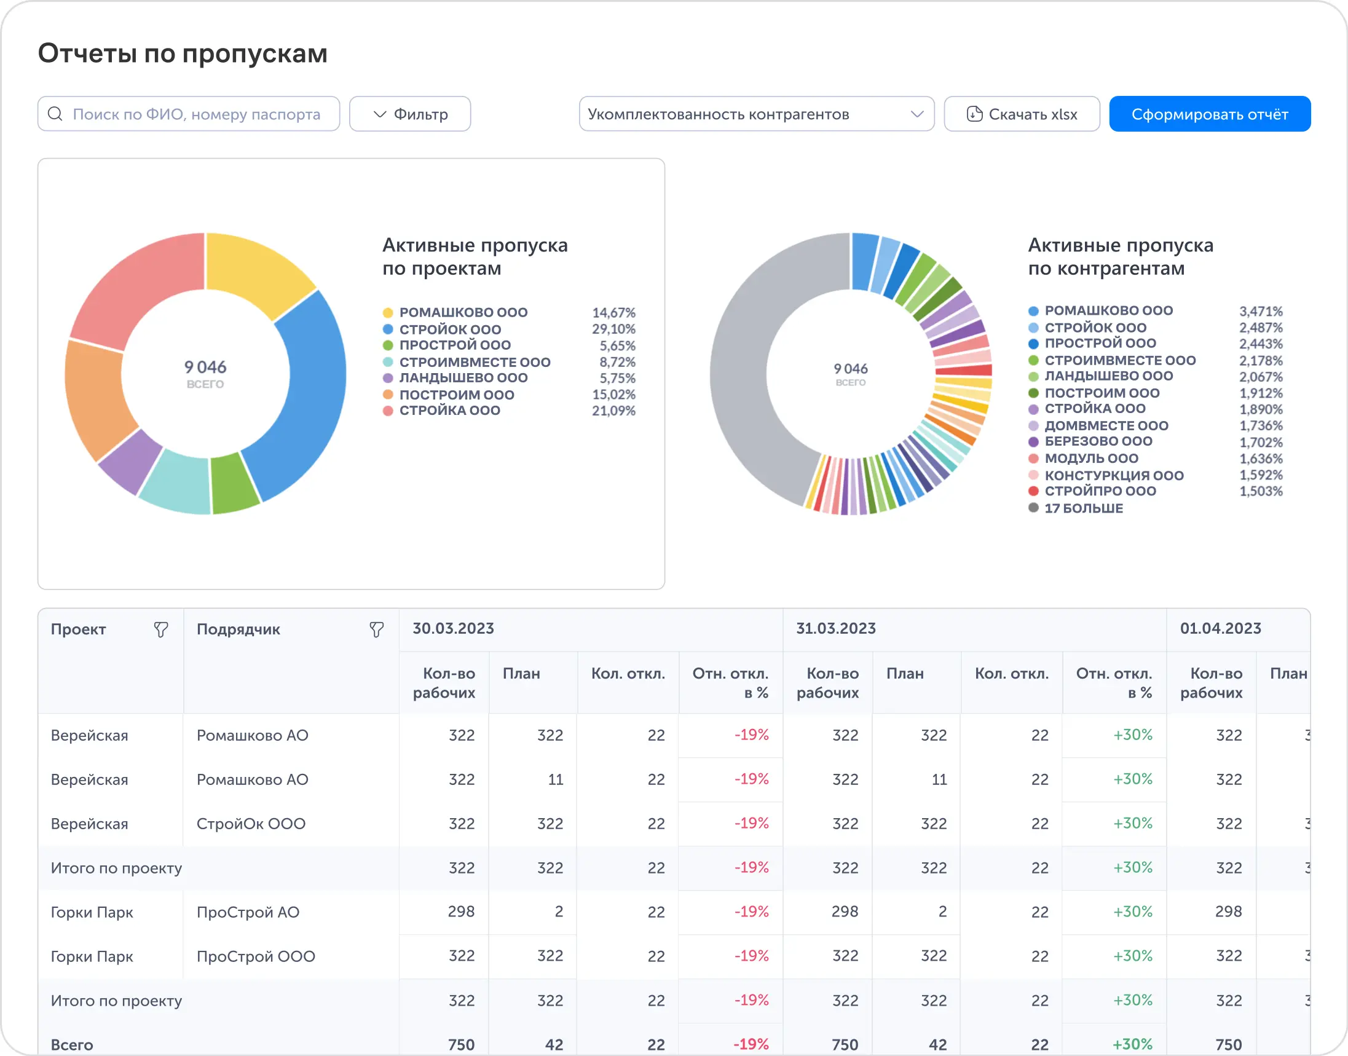Click the 750 workers total under 30.03.2023
Screen dimensions: 1348x1056
tap(461, 1045)
